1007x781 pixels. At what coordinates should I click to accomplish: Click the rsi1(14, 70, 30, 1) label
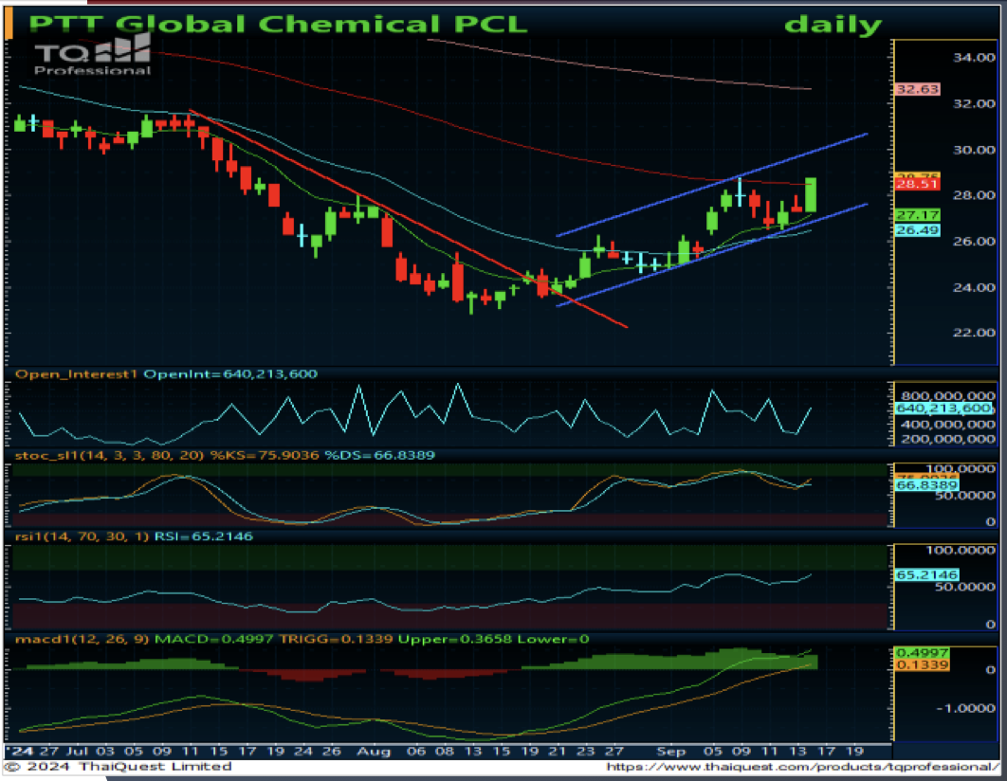pos(82,536)
